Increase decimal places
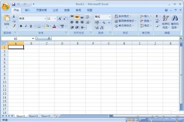The image size is (184, 122). [97, 28]
